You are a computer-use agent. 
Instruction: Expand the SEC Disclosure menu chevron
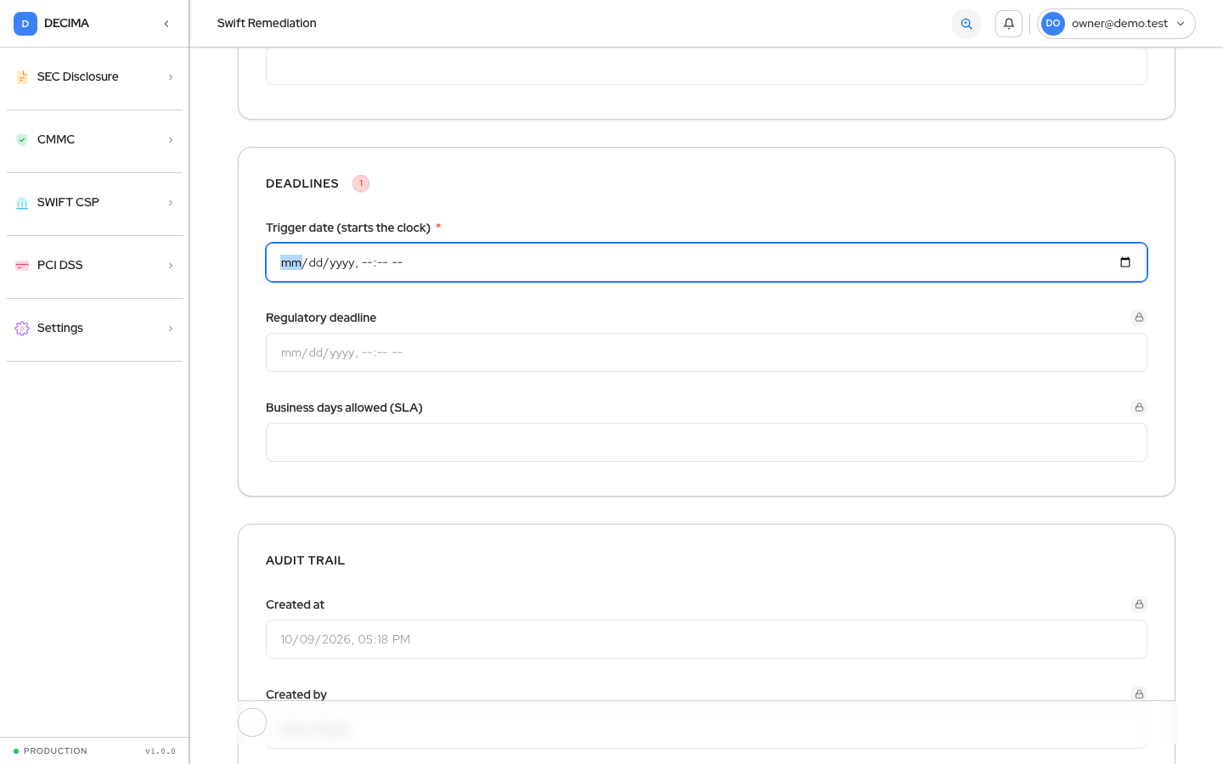coord(171,77)
